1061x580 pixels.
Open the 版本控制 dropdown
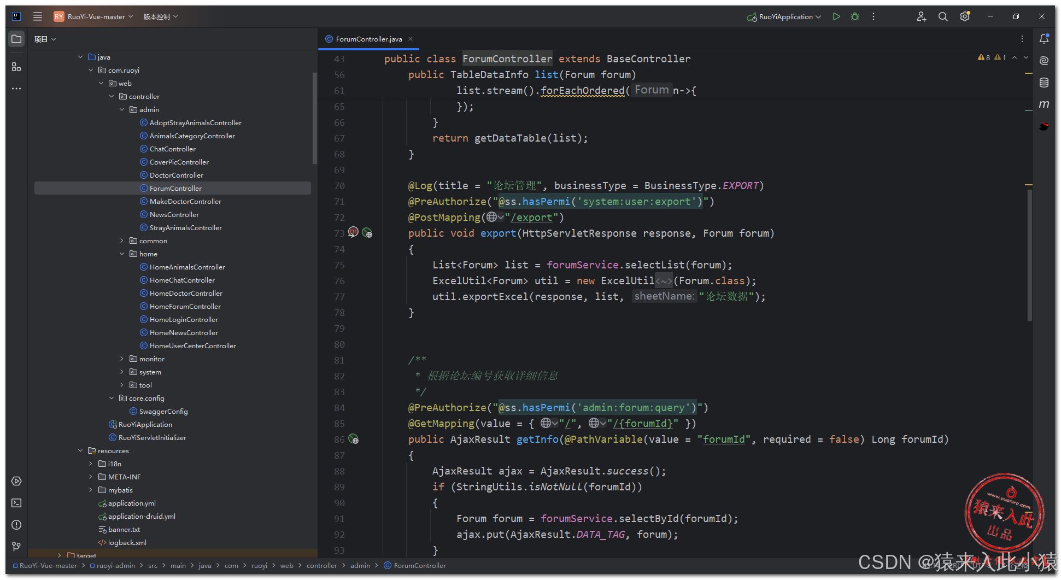(161, 16)
